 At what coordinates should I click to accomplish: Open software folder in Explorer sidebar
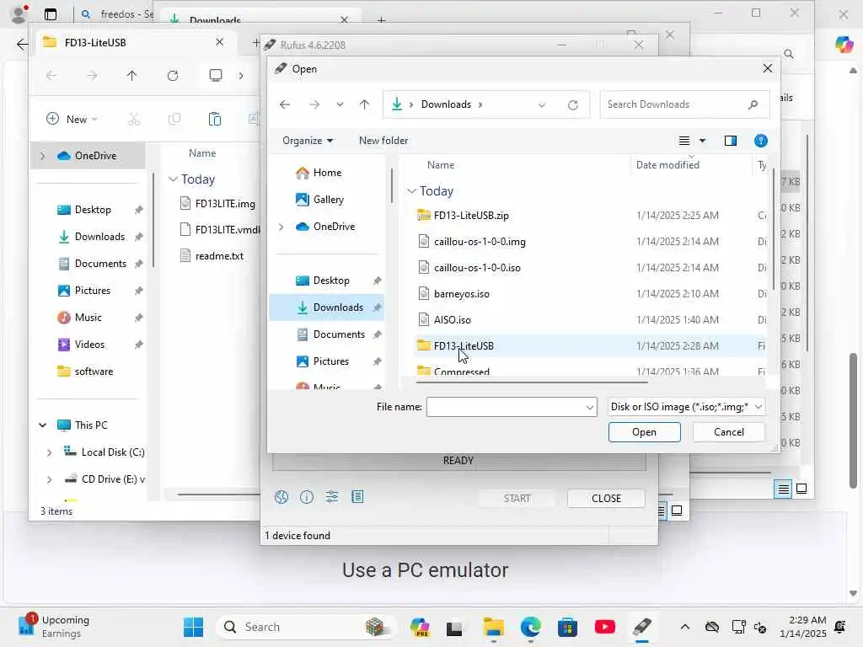85,372
